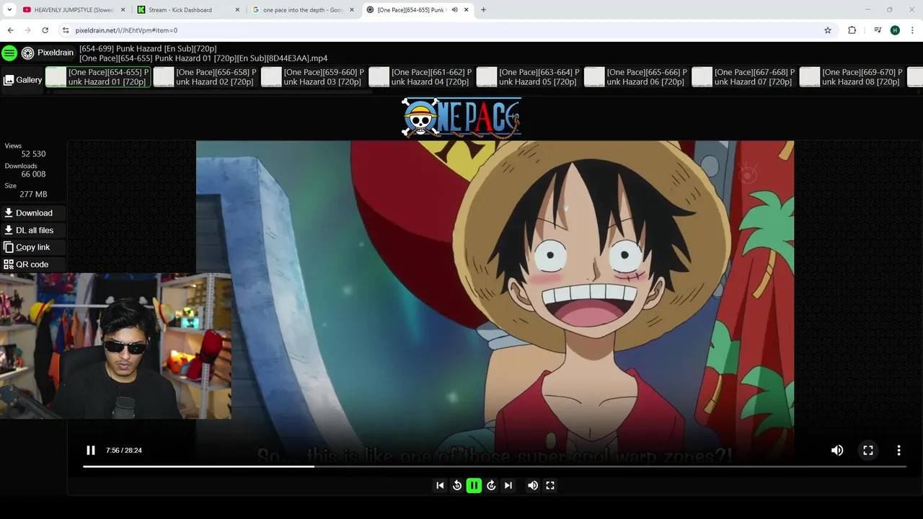The height and width of the screenshot is (519, 923).
Task: Rewind ten seconds button
Action: pyautogui.click(x=457, y=486)
